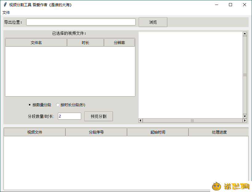
Task: Click the log panel scroll down arrow
Action: pyautogui.click(x=245, y=116)
